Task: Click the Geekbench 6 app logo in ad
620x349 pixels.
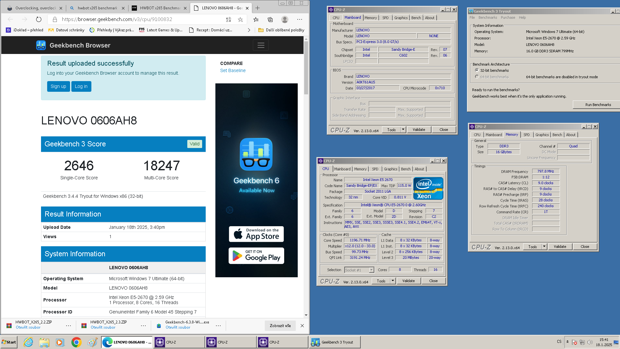Action: pyautogui.click(x=256, y=154)
